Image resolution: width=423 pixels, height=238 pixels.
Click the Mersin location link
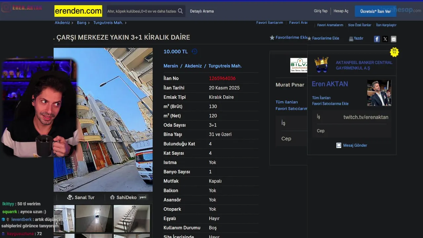pos(171,66)
